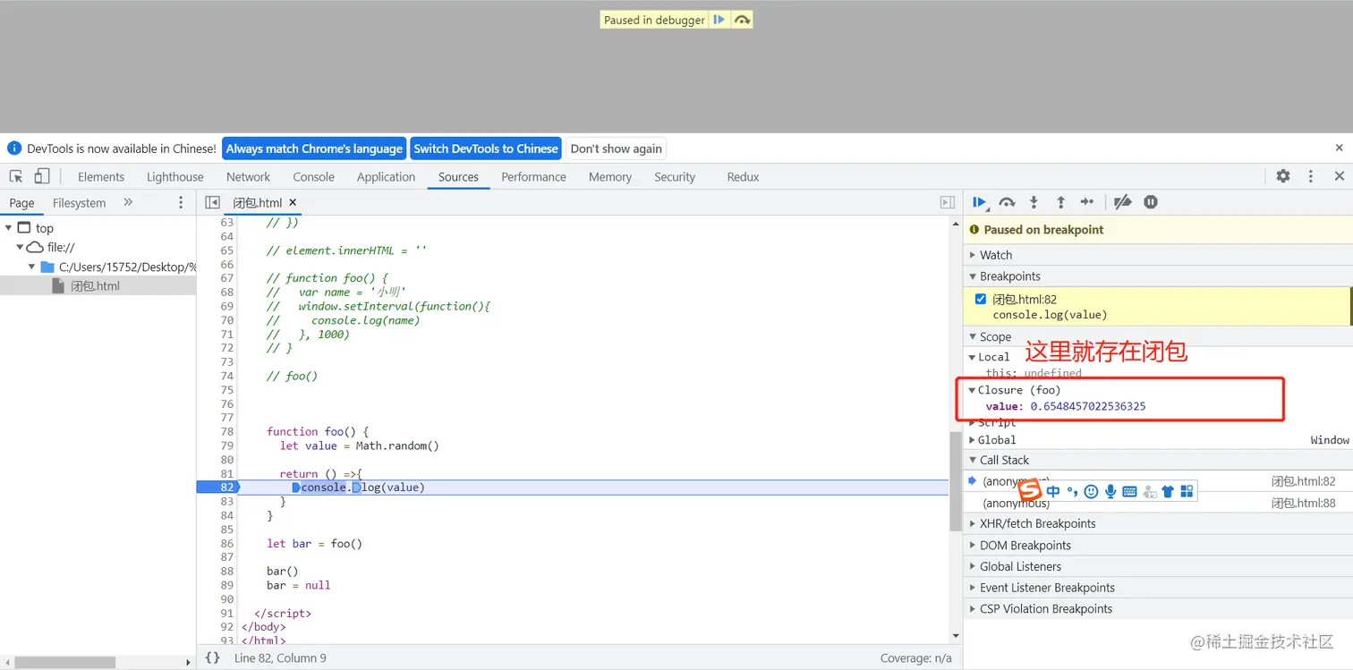Step into the next function call
Image resolution: width=1353 pixels, height=670 pixels.
pos(1034,203)
